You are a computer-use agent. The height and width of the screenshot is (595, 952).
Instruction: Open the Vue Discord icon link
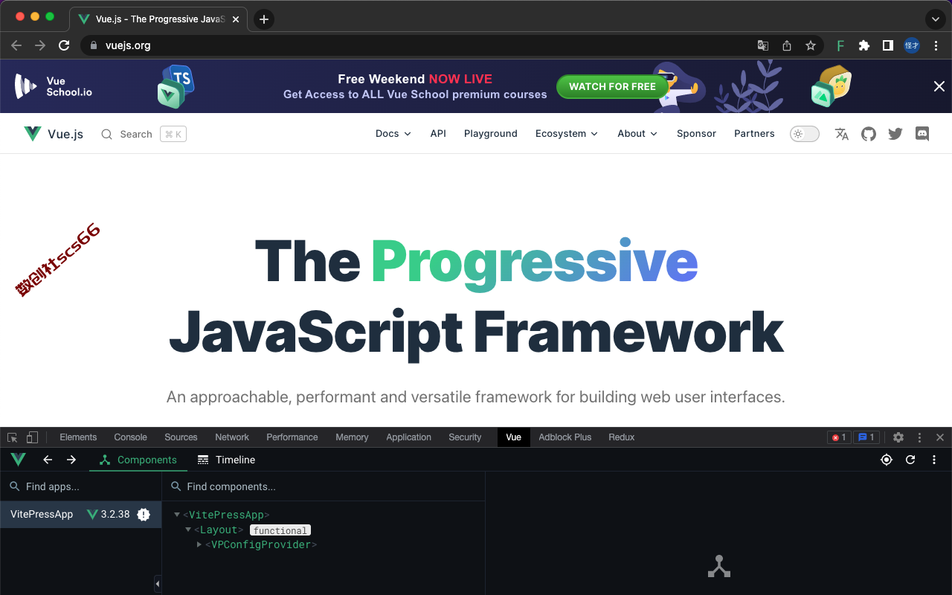[922, 134]
